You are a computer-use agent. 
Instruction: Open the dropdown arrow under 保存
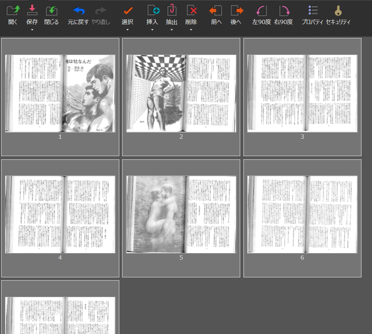coord(32,30)
